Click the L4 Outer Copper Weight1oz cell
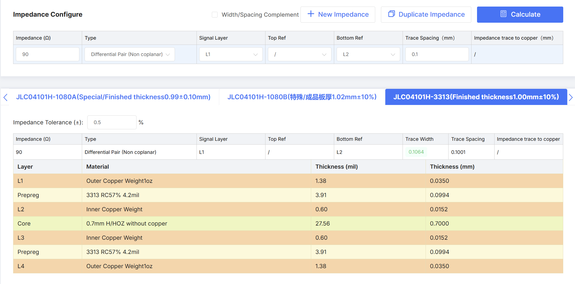The image size is (575, 284). click(x=196, y=266)
